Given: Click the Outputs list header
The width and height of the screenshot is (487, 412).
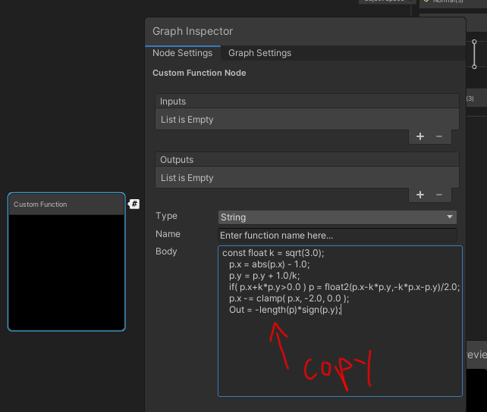Looking at the screenshot, I should [x=307, y=160].
